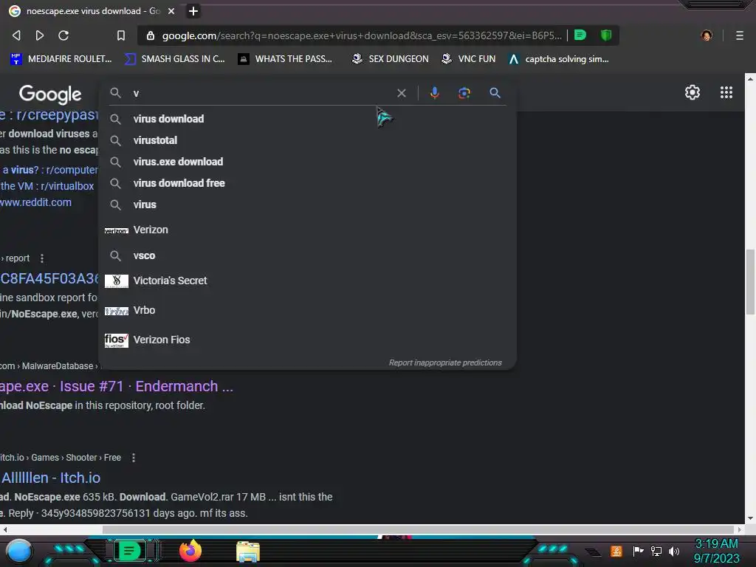Open the Itch.io search result title
Image resolution: width=756 pixels, height=567 pixels.
pos(50,478)
